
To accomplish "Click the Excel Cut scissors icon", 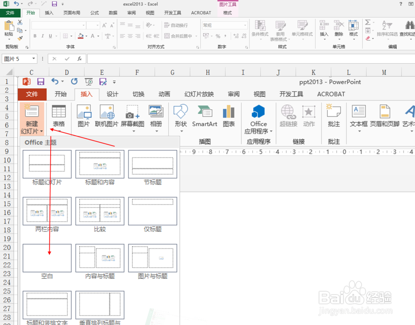I will pos(20,22).
